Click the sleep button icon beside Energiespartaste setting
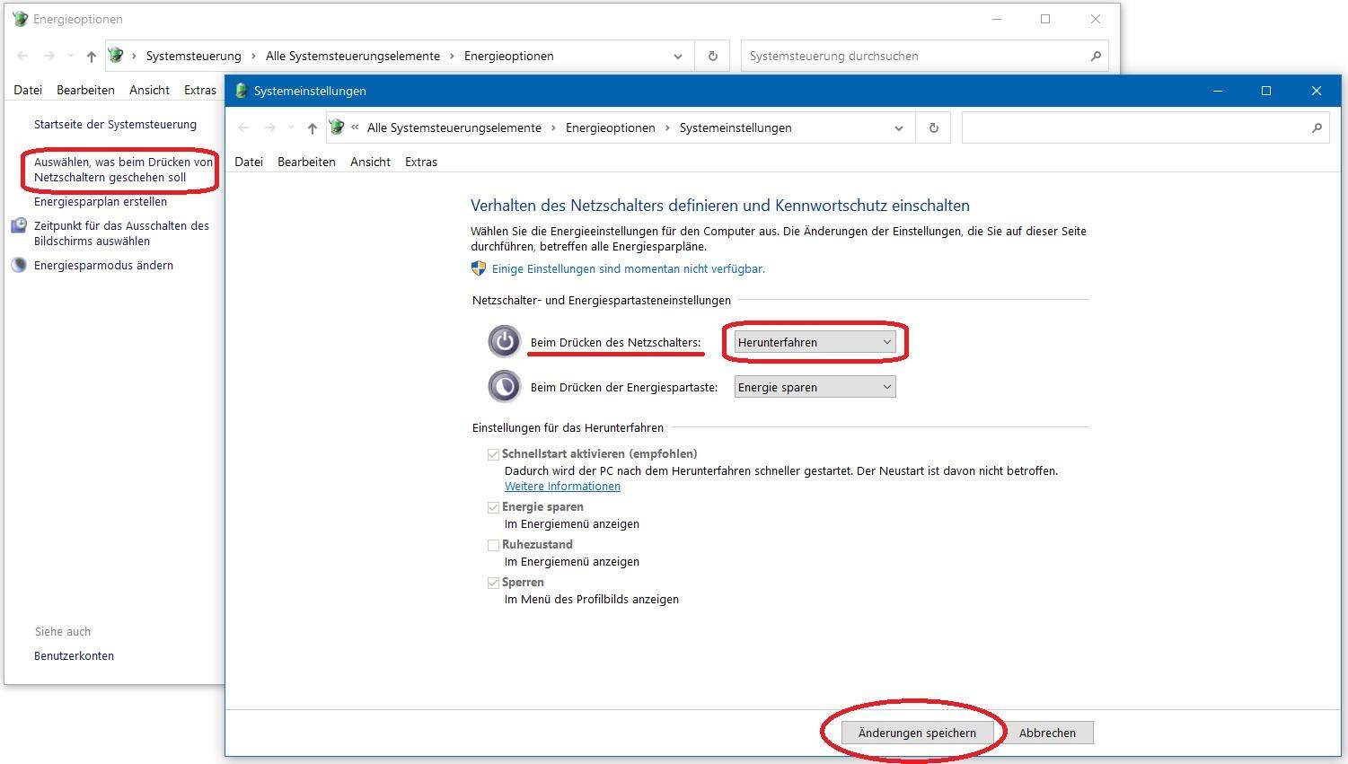 [504, 386]
